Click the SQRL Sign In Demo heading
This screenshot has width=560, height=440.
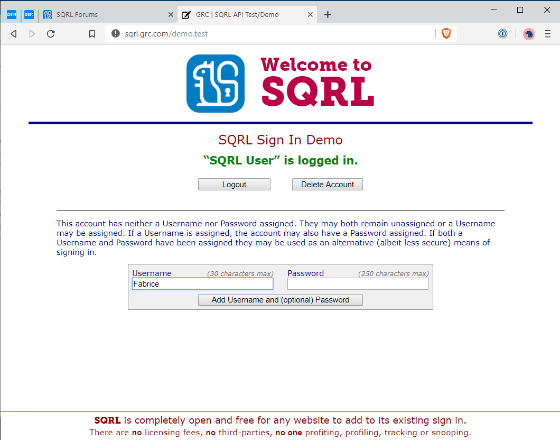tap(281, 140)
